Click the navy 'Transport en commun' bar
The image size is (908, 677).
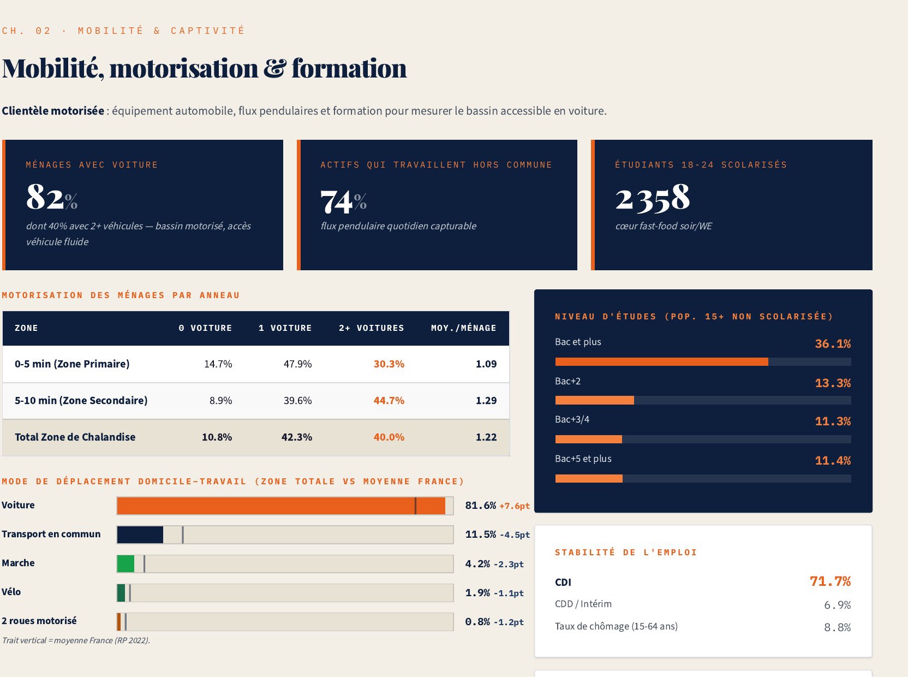[x=140, y=535]
